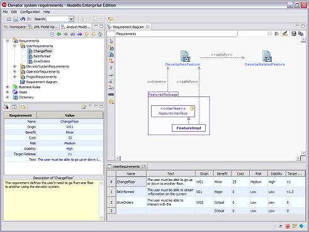Open the File menu
Image resolution: width=309 pixels, height=232 pixels.
5,12
